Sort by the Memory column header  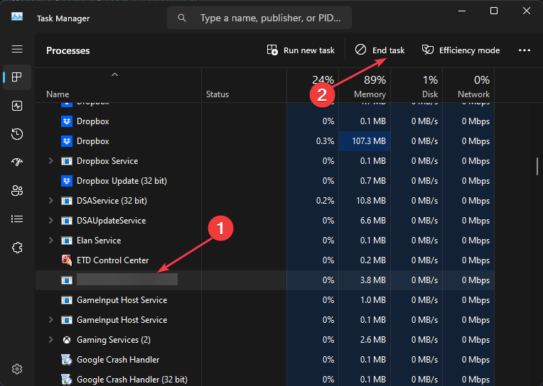point(365,86)
